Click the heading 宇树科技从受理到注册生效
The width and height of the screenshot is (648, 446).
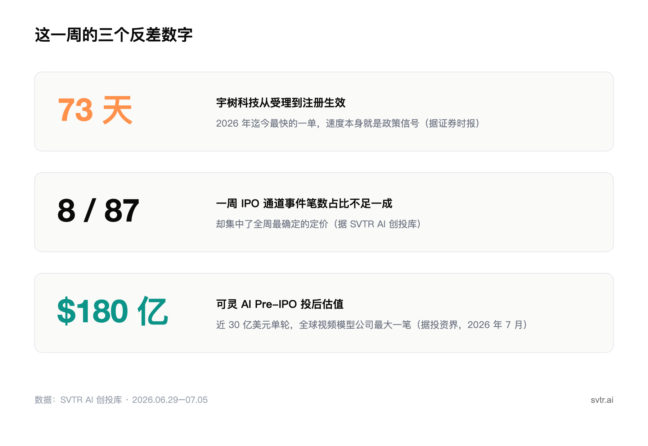coord(281,103)
